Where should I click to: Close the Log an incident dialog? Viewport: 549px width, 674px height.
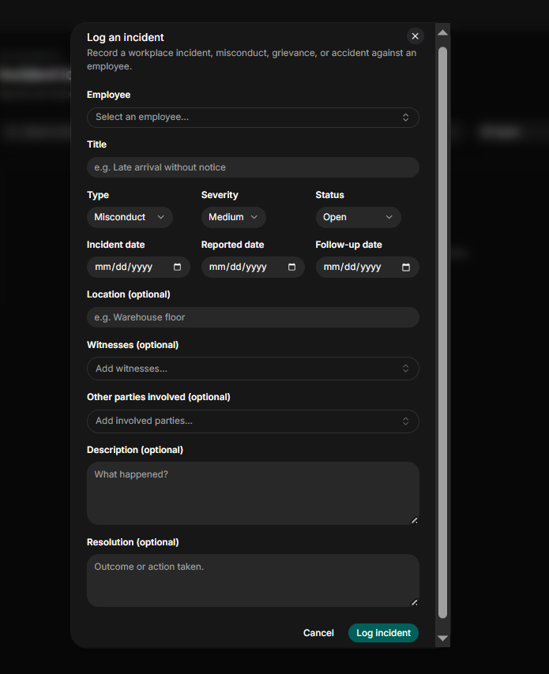(x=416, y=36)
